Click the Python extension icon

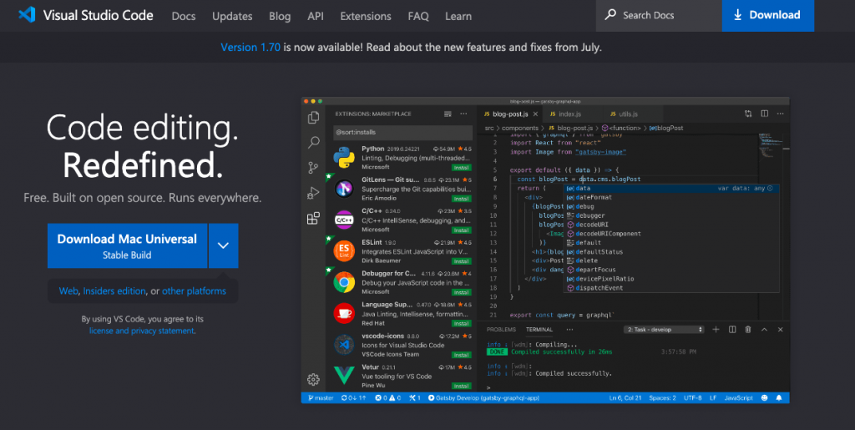(x=344, y=157)
